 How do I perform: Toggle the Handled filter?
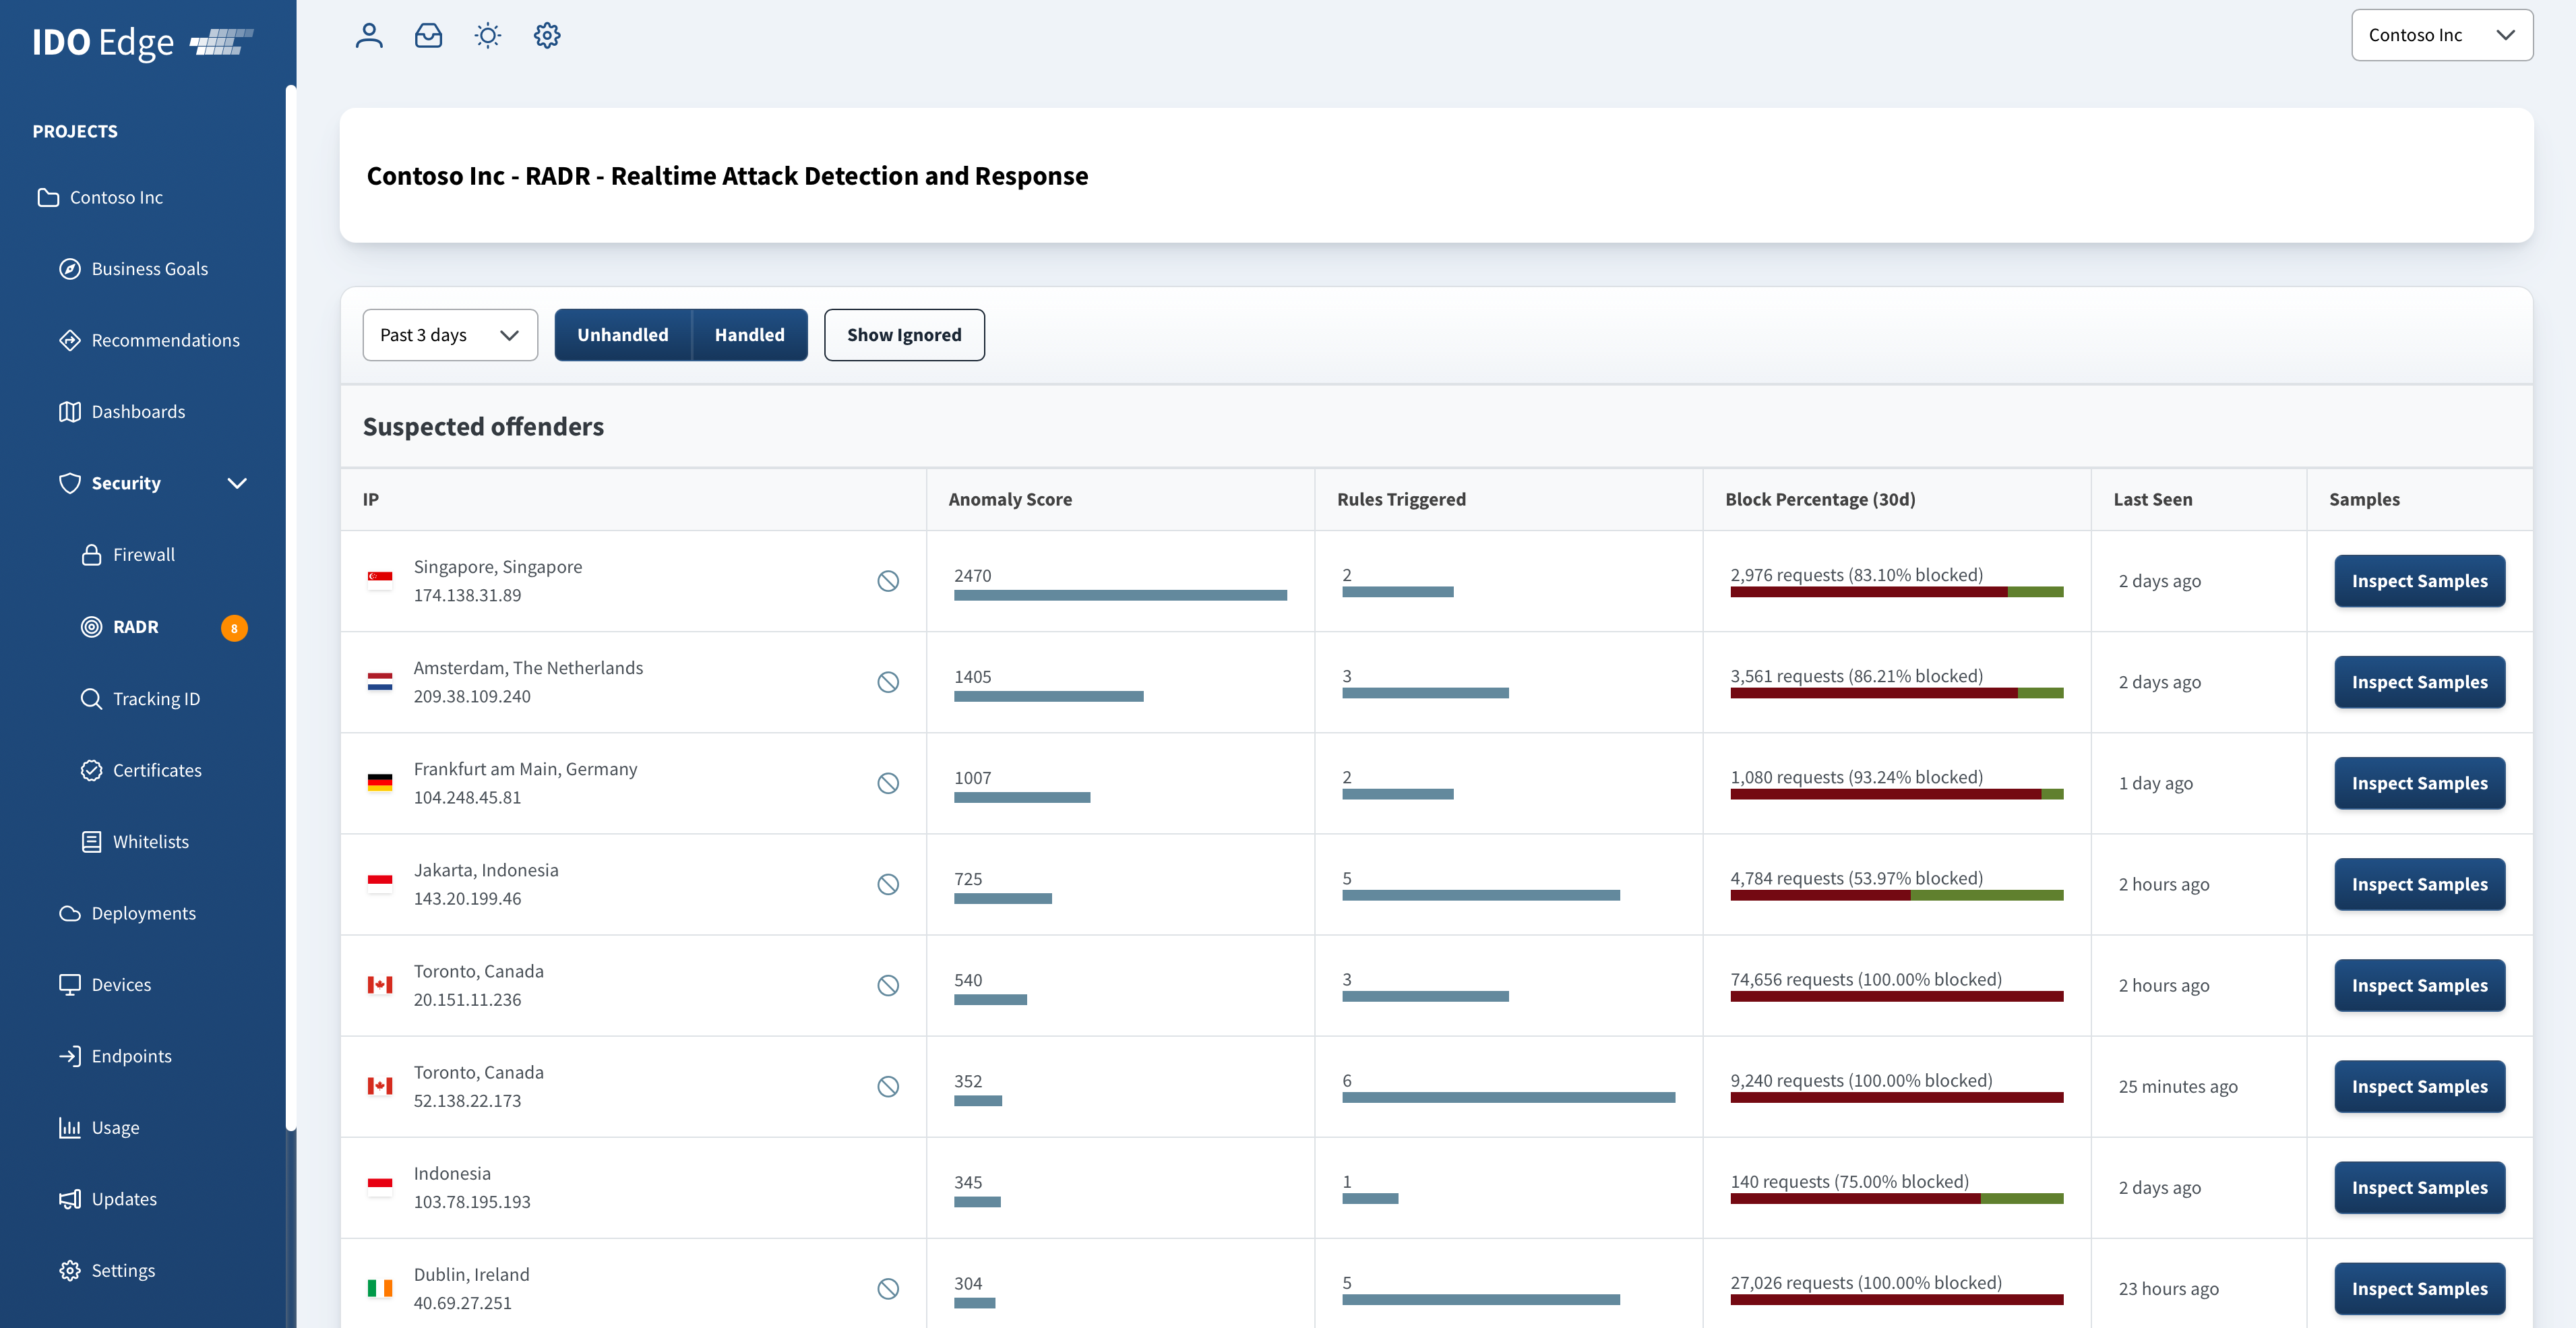click(x=749, y=335)
